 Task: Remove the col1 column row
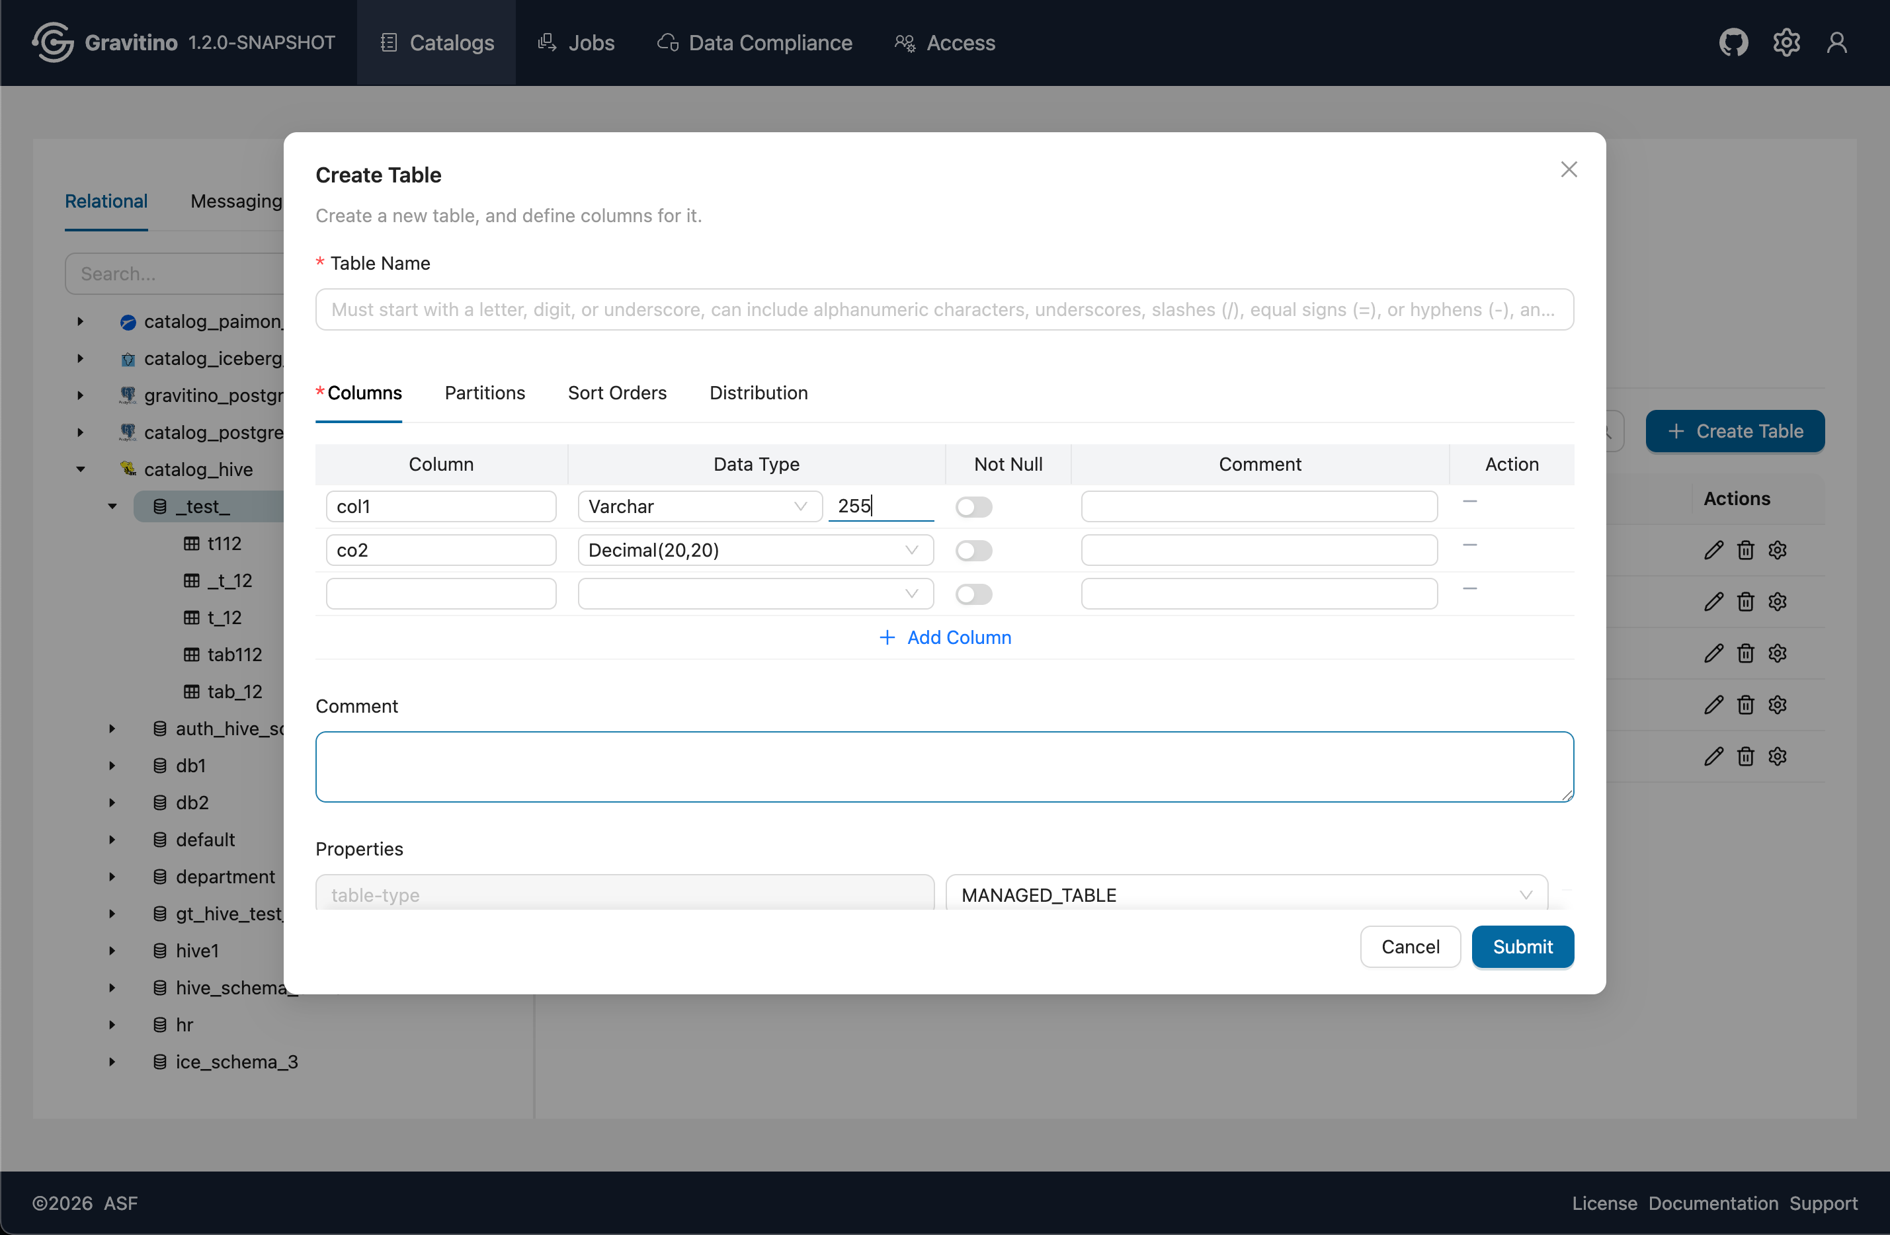[x=1469, y=502]
